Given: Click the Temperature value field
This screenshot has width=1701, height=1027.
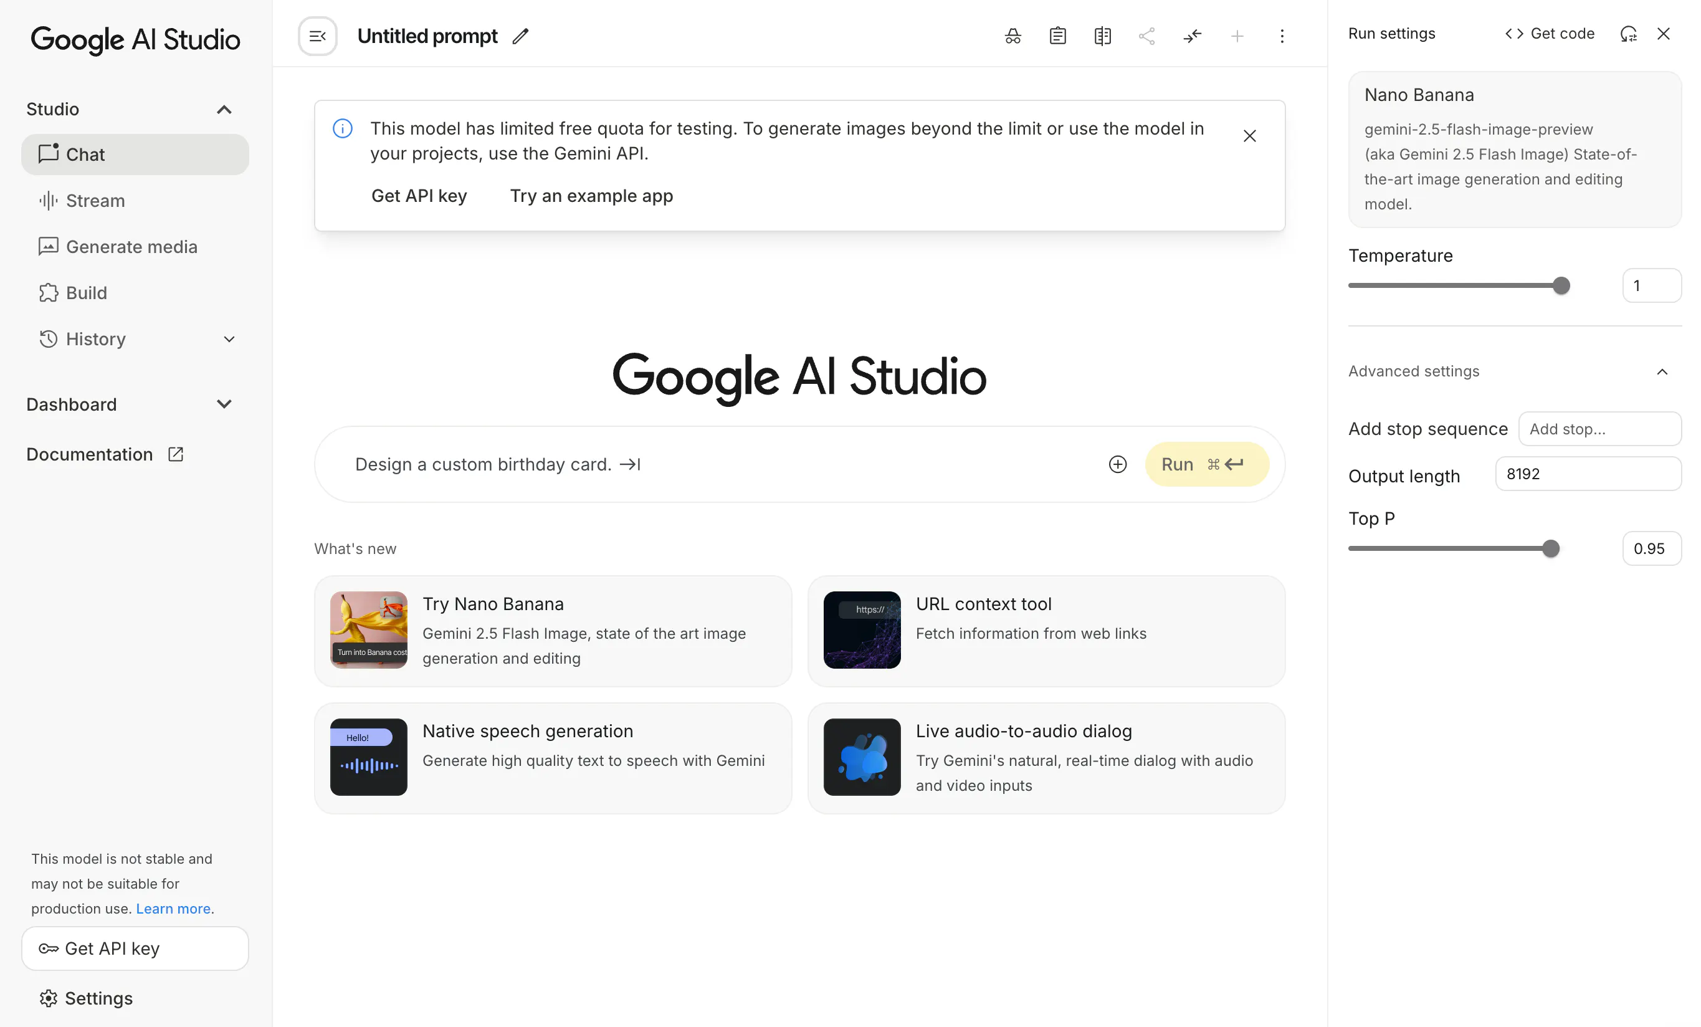Looking at the screenshot, I should pos(1651,286).
